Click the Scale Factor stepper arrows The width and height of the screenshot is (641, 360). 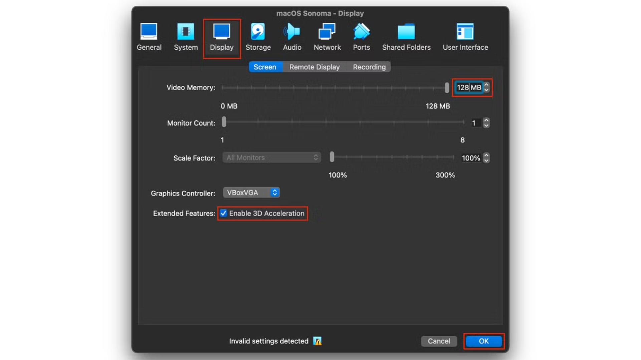click(x=486, y=158)
